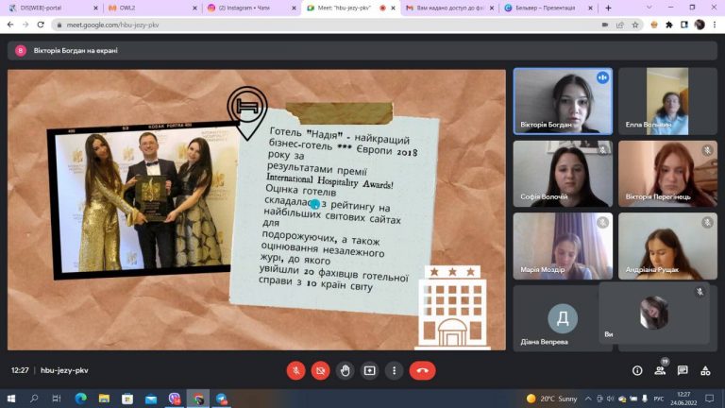Raise hand in the meeting
The height and width of the screenshot is (408, 725).
(345, 370)
